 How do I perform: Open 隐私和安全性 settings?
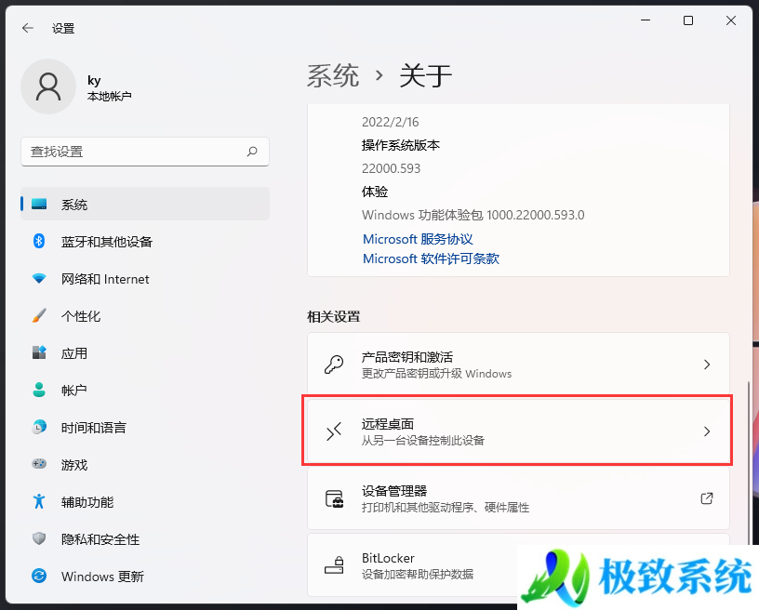pos(145,539)
